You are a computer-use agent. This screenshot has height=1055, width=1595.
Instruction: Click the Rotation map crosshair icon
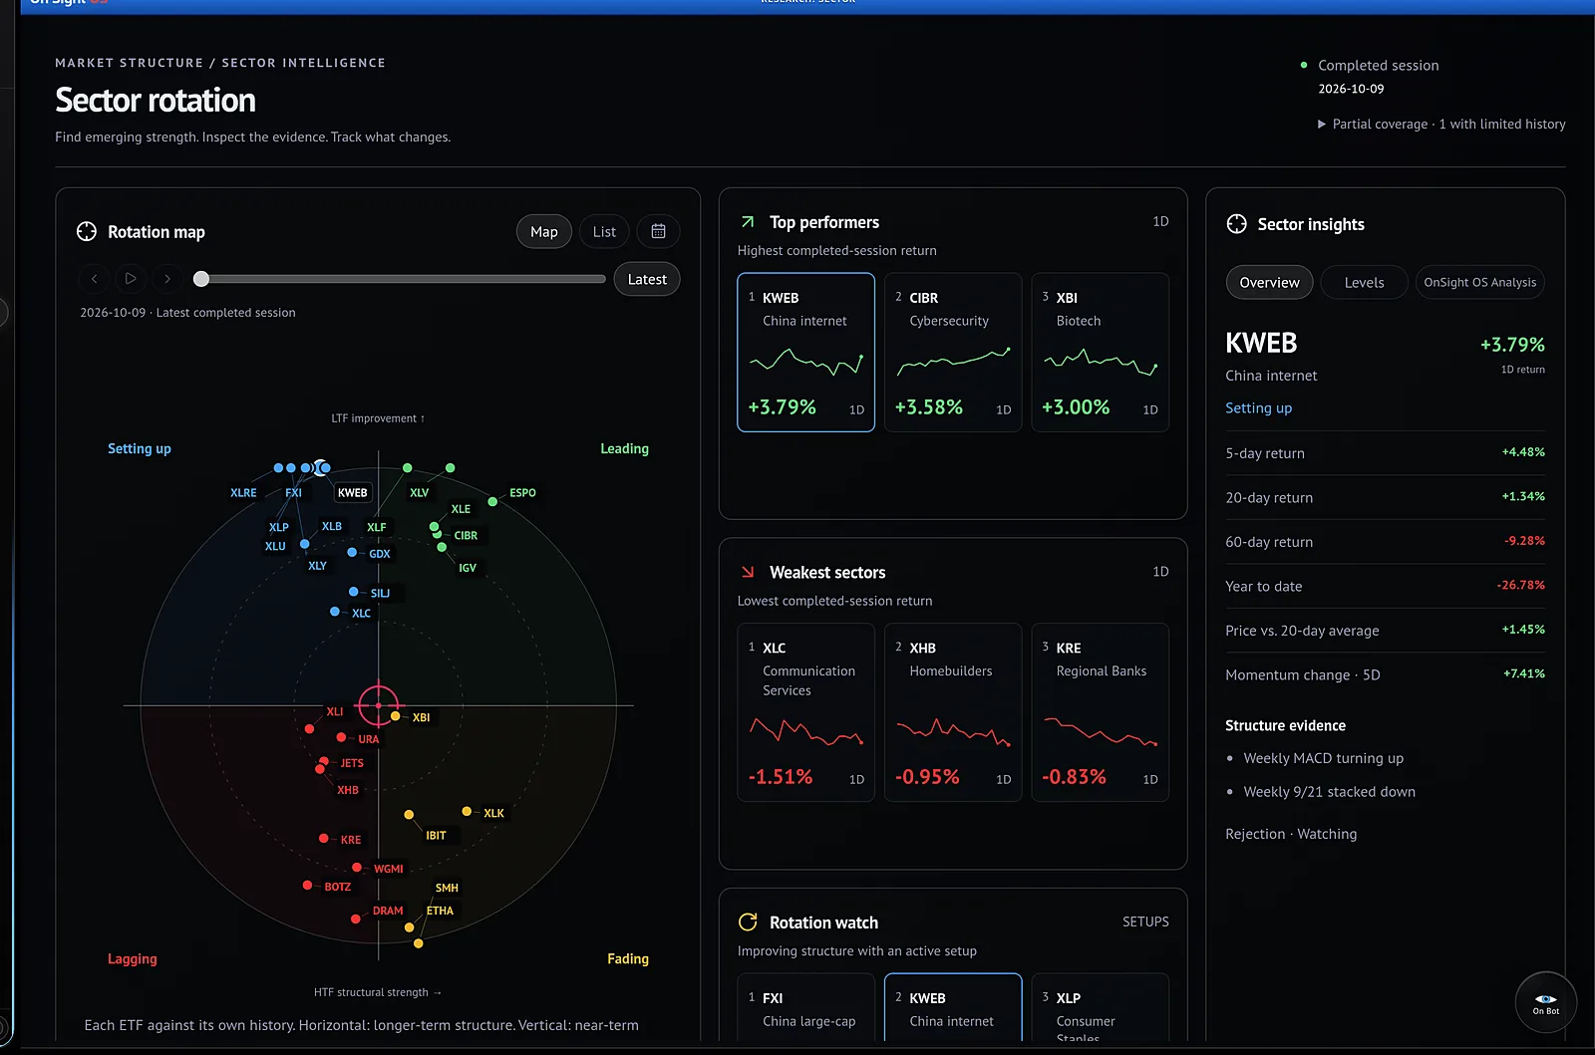[87, 231]
